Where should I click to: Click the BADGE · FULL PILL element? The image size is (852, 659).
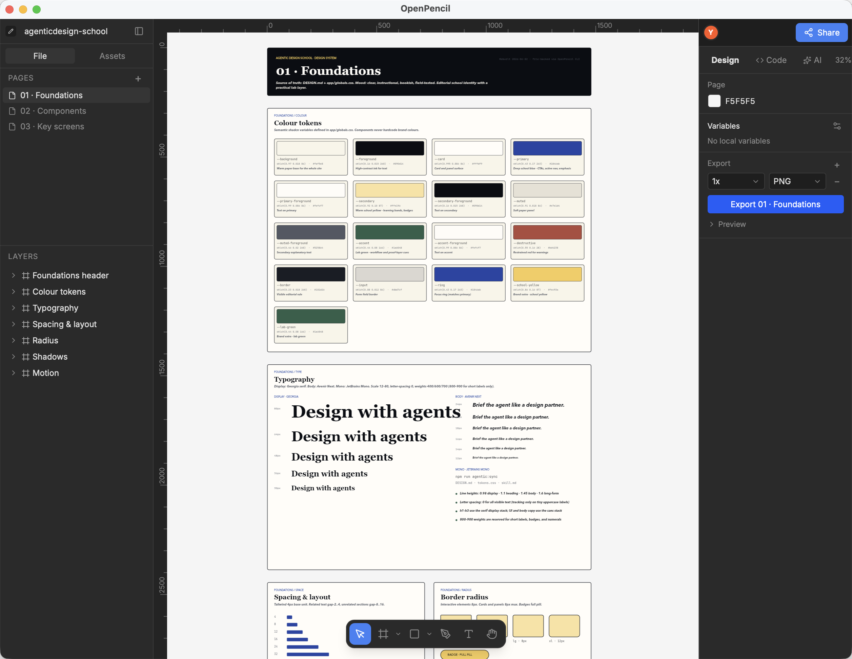(464, 654)
